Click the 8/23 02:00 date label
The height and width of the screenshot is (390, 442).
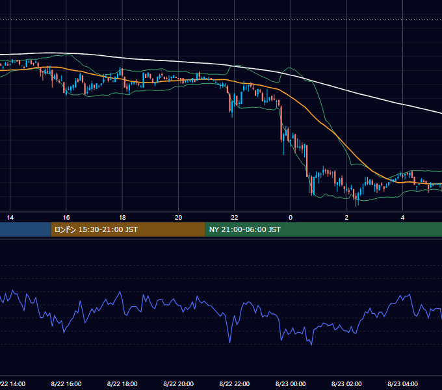pyautogui.click(x=346, y=383)
